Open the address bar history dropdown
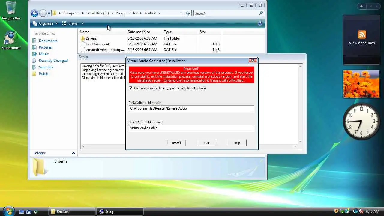The height and width of the screenshot is (216, 384). (181, 13)
